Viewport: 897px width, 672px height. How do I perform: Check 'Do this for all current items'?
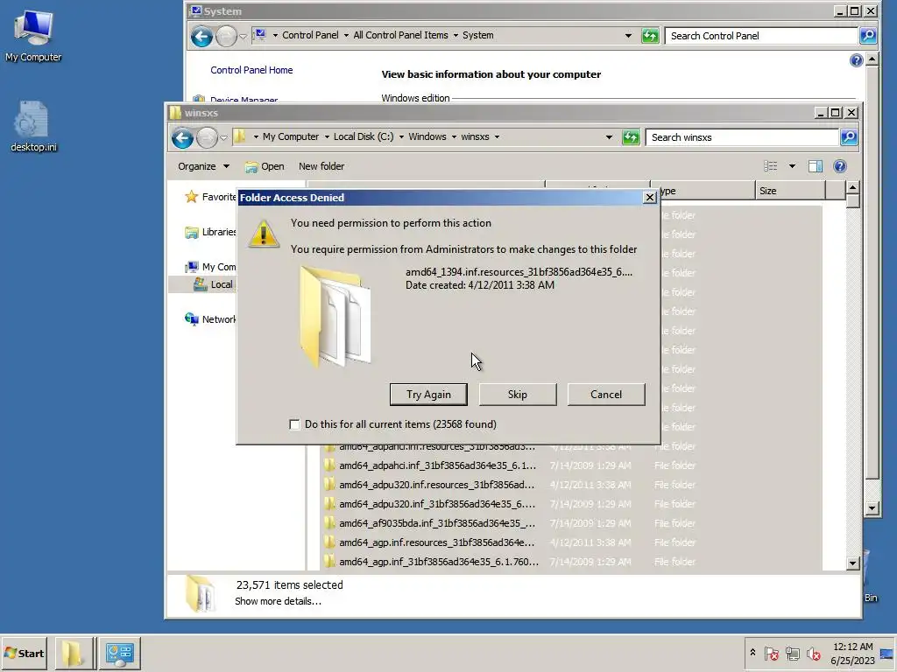click(x=294, y=424)
